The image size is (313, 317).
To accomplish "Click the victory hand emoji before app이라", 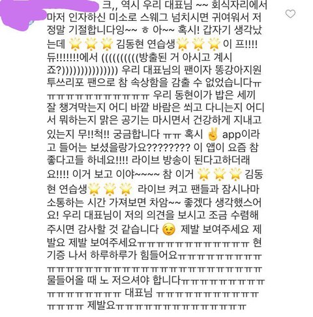I will pyautogui.click(x=213, y=134).
